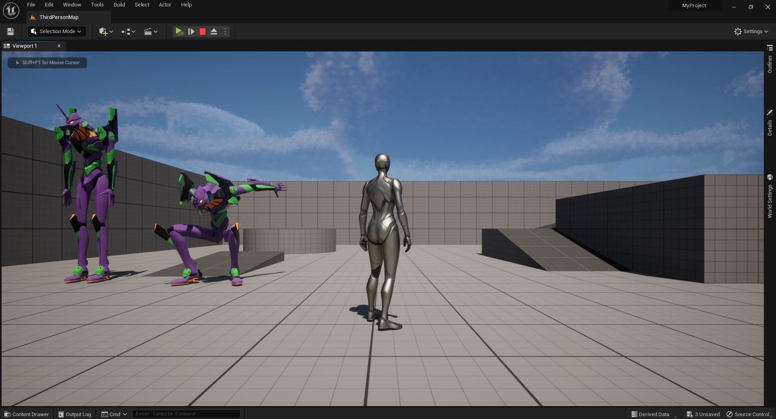The width and height of the screenshot is (776, 419).
Task: Click the Details pencil icon in the sidebar
Action: coord(770,112)
